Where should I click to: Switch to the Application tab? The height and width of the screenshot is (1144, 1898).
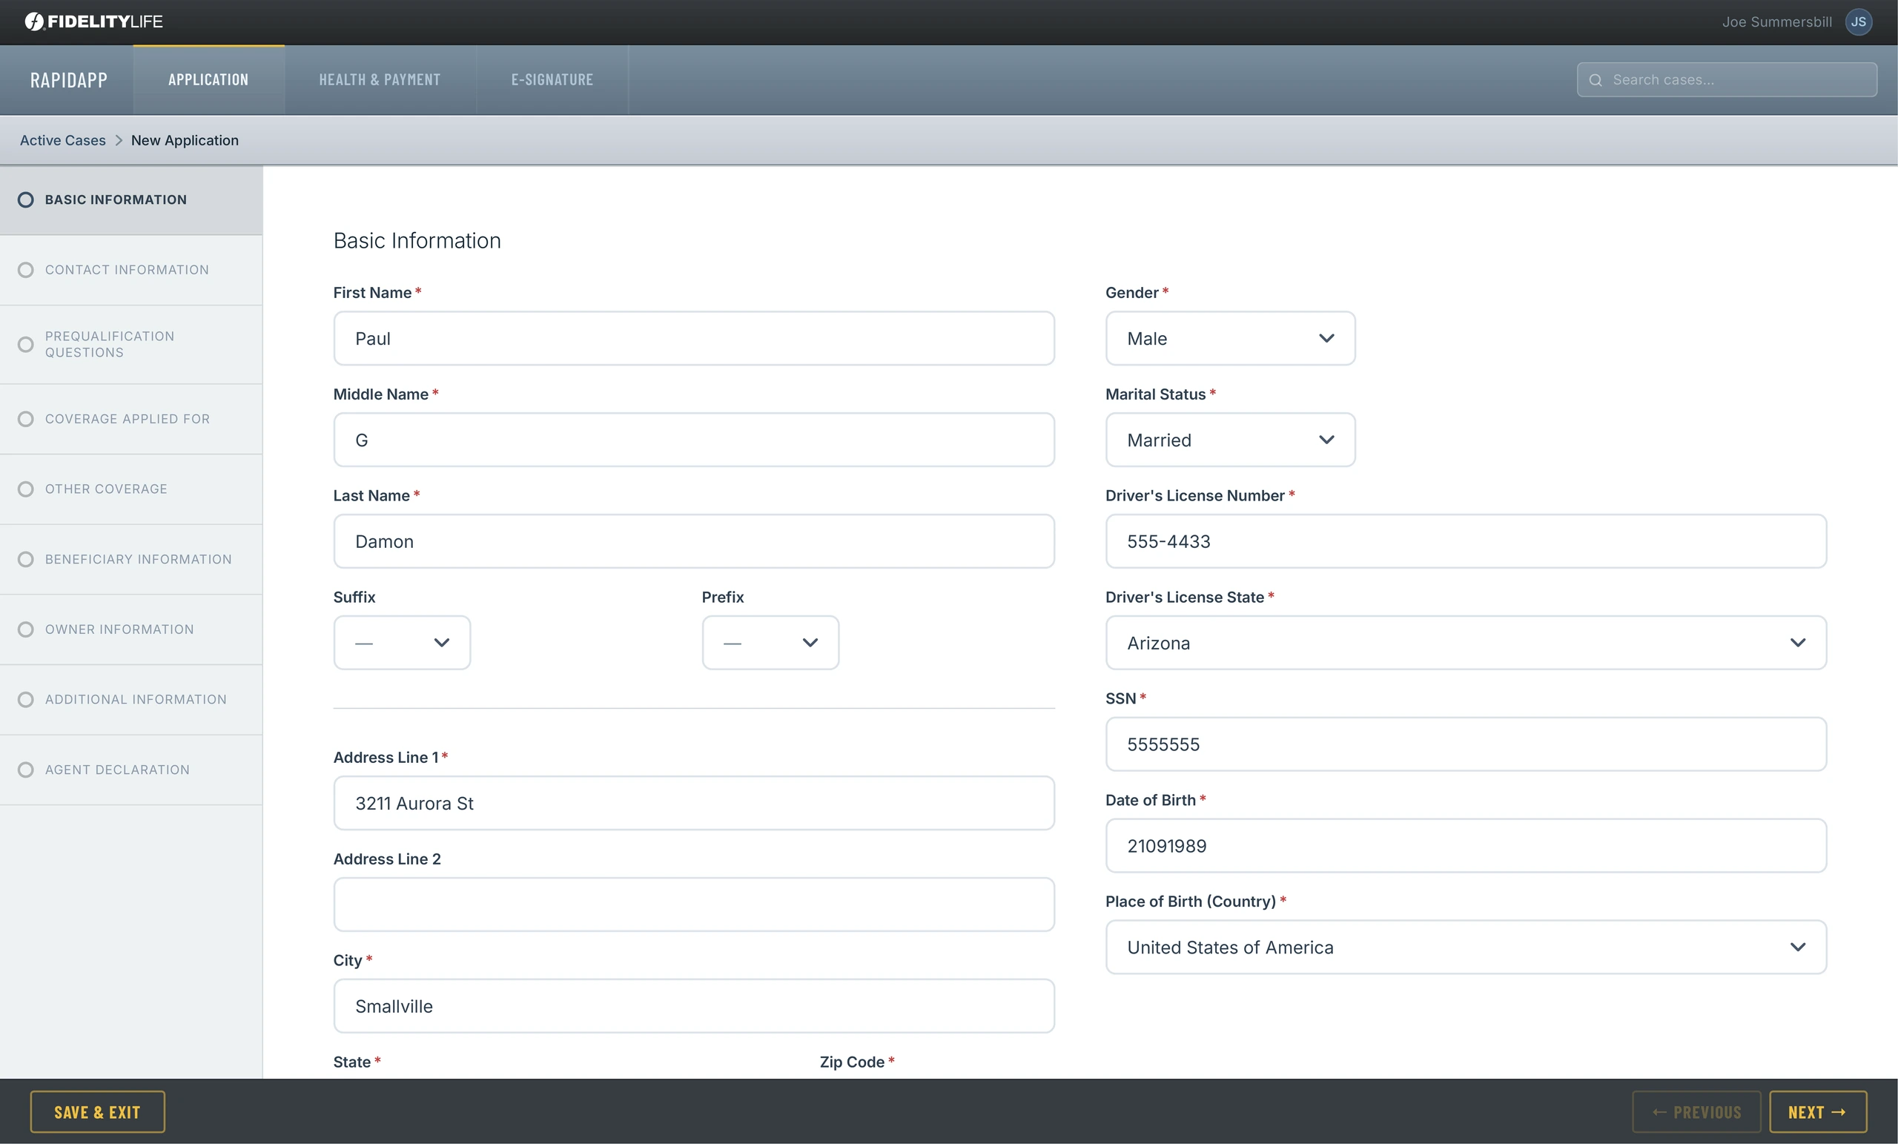tap(209, 80)
